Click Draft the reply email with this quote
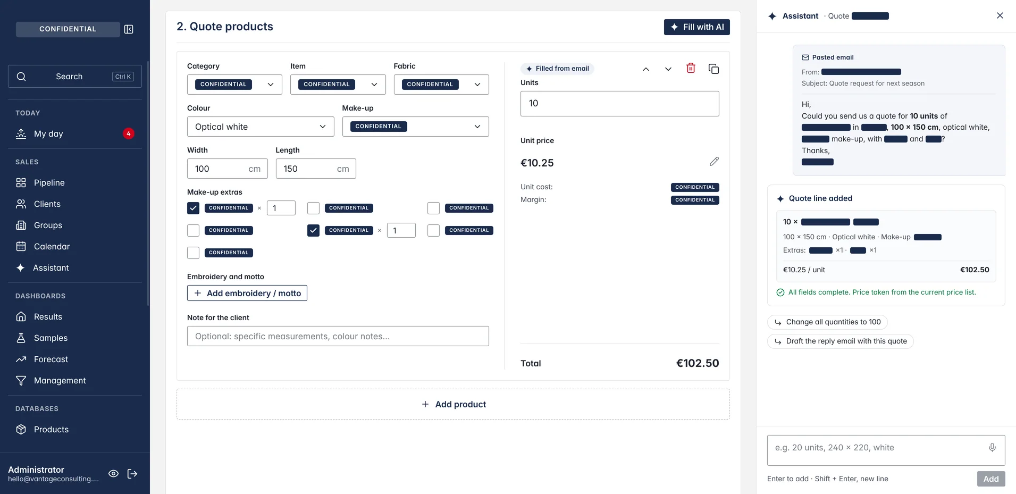The width and height of the screenshot is (1016, 494). pos(840,341)
